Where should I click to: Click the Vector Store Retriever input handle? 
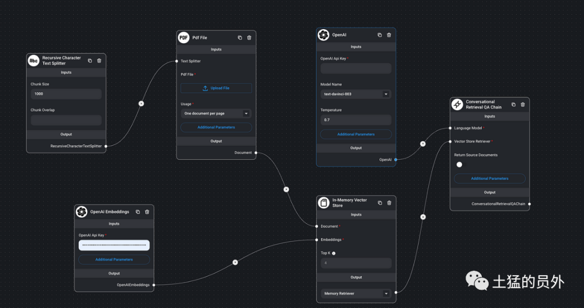(450, 141)
